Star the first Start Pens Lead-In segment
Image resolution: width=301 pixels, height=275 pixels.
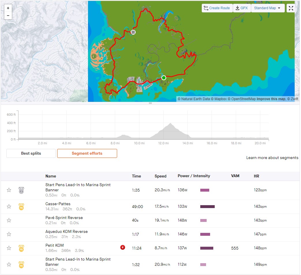9,190
